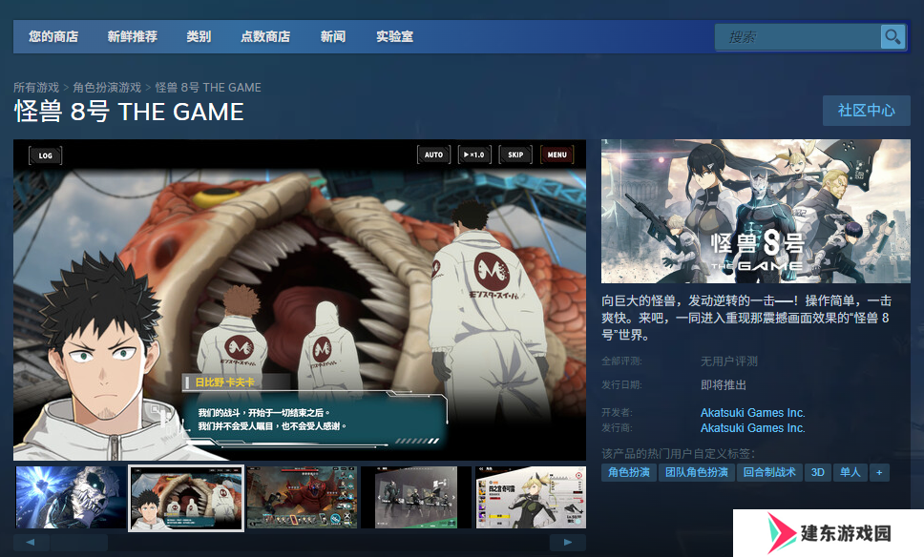Image resolution: width=924 pixels, height=557 pixels.
Task: Select the 单人 tag
Action: point(850,472)
